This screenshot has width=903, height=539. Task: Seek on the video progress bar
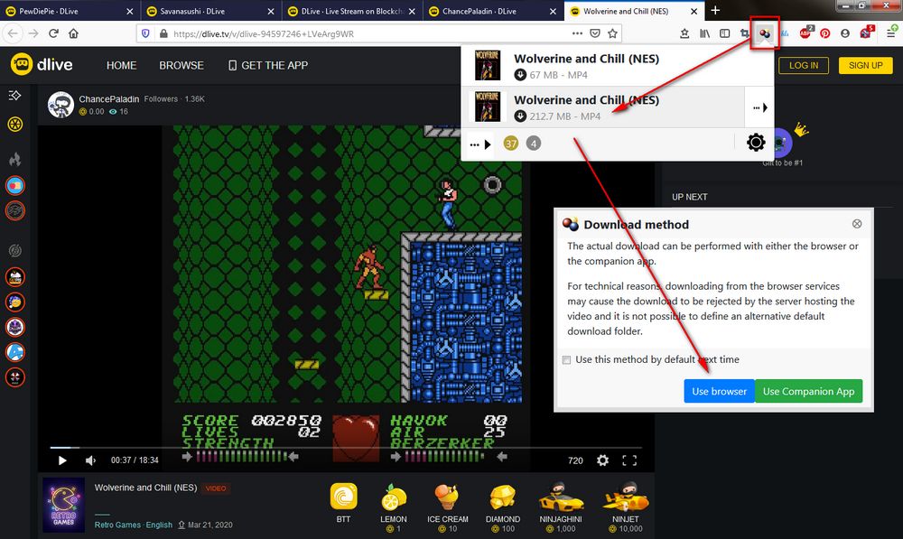pyautogui.click(x=346, y=447)
